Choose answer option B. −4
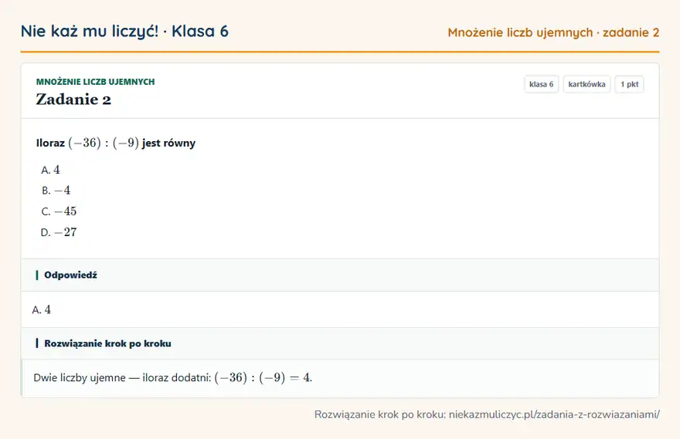Image resolution: width=680 pixels, height=439 pixels. [x=56, y=191]
